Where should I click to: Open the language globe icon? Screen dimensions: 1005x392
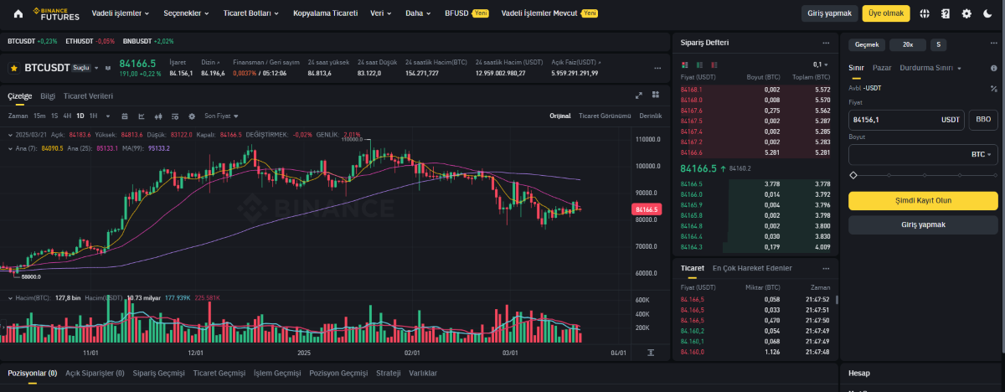point(925,13)
